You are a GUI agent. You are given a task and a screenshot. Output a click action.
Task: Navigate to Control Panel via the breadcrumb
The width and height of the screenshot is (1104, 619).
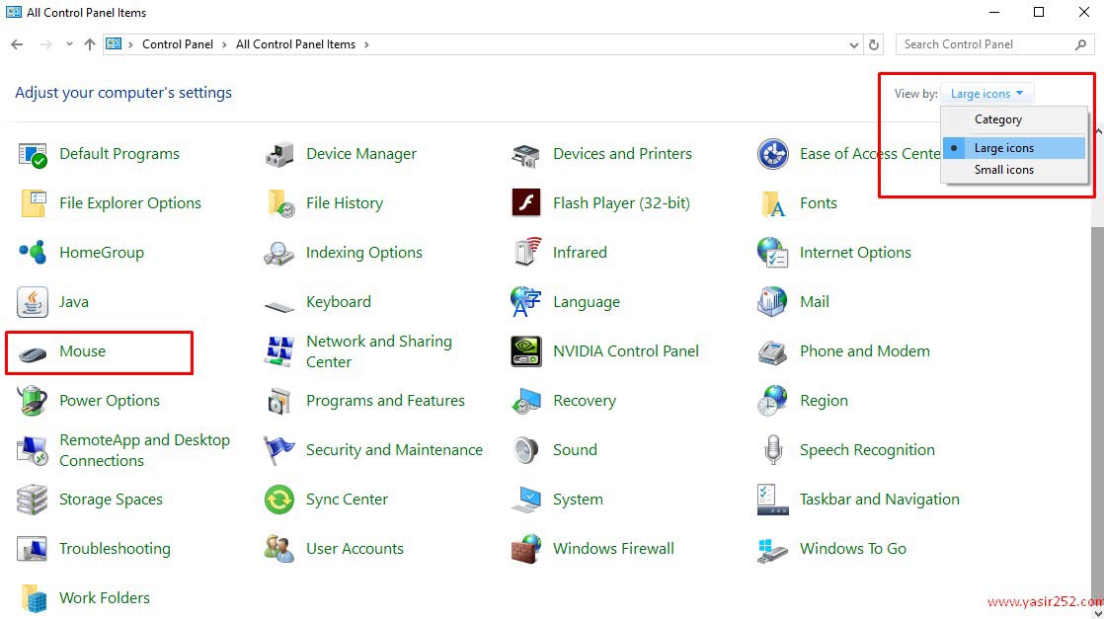click(178, 44)
